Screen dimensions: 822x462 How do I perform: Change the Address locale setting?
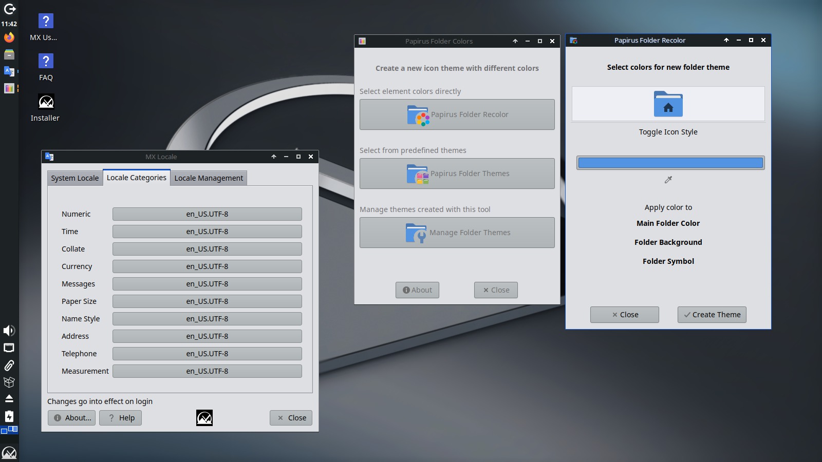coord(207,336)
